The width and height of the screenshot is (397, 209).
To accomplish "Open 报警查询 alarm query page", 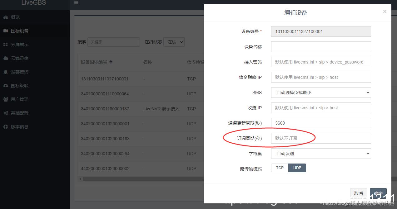I will click(x=35, y=72).
